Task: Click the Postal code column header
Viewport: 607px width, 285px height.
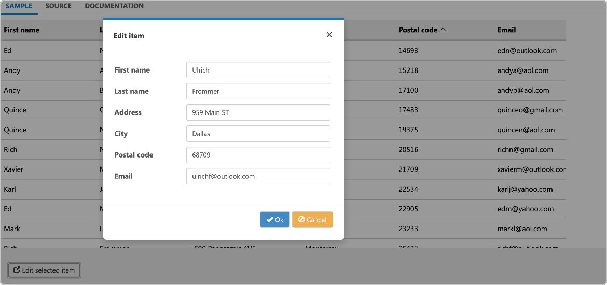Action: coord(418,30)
